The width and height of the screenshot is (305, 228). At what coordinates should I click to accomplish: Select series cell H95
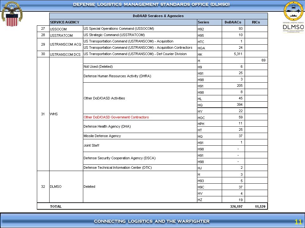point(209,35)
